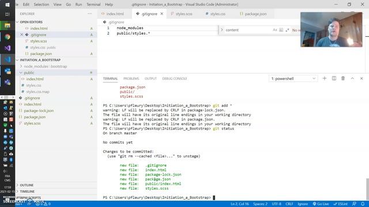This screenshot has height=207, width=369.
Task: Expand the NPM Scripts section
Action: (x=30, y=198)
